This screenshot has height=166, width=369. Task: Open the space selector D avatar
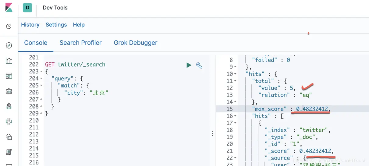point(27,8)
